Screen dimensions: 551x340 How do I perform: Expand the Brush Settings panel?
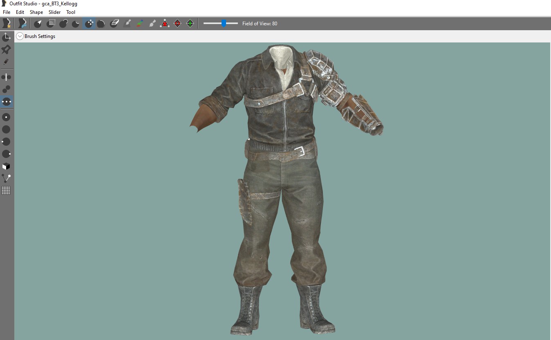(x=20, y=36)
